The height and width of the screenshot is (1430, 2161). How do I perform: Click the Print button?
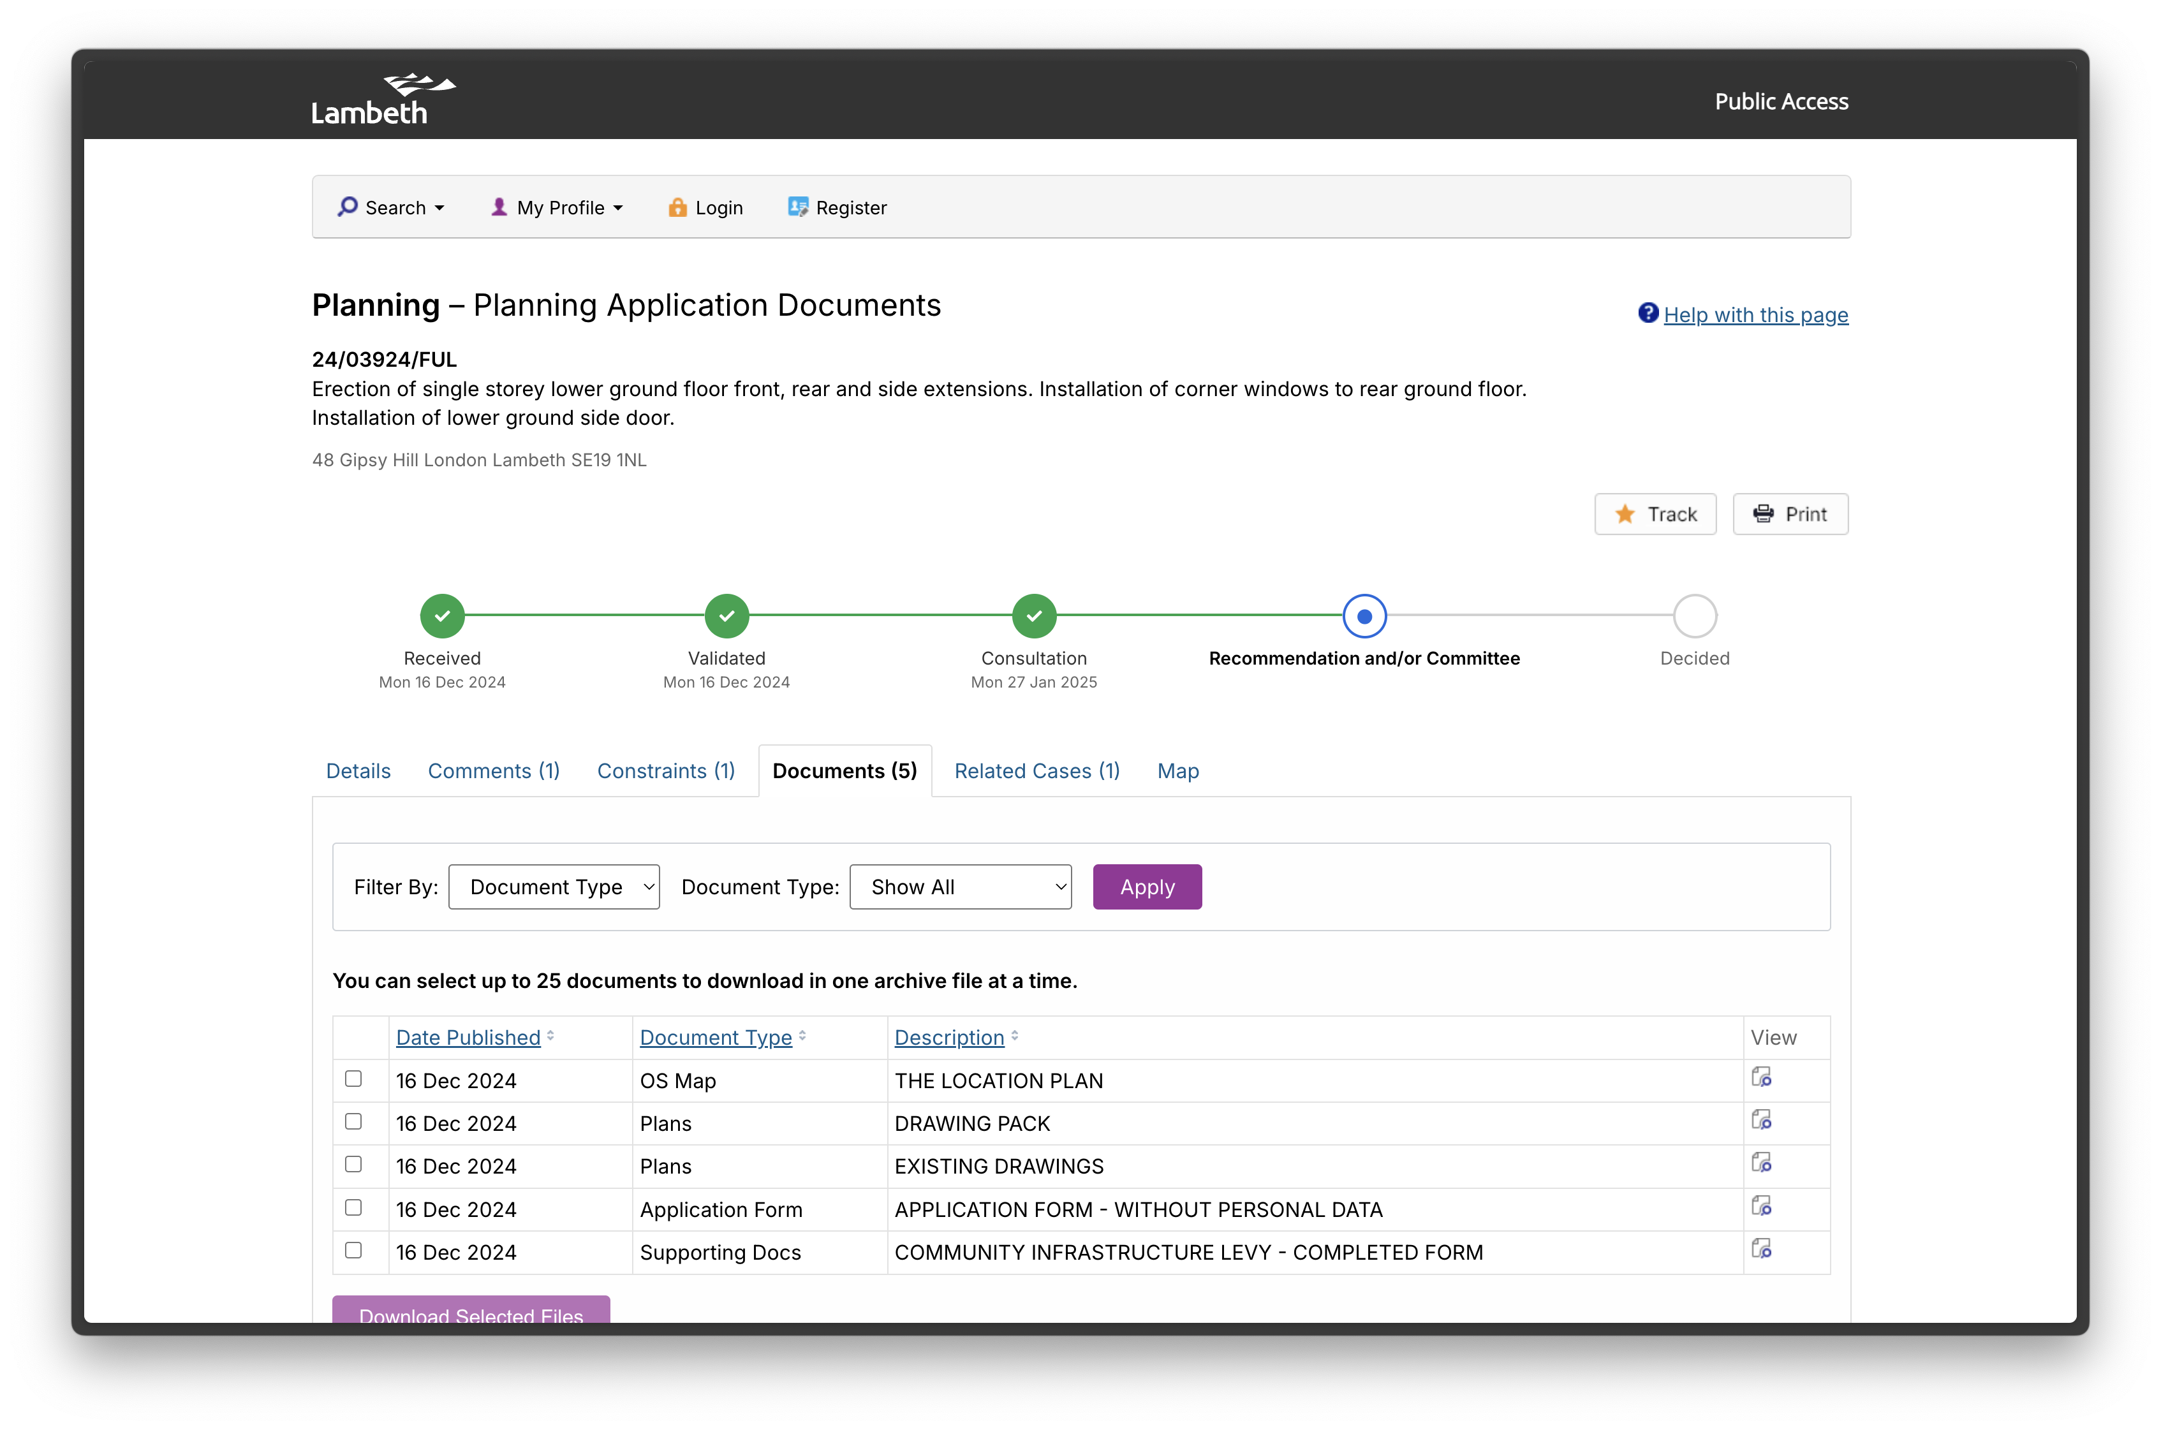point(1791,514)
